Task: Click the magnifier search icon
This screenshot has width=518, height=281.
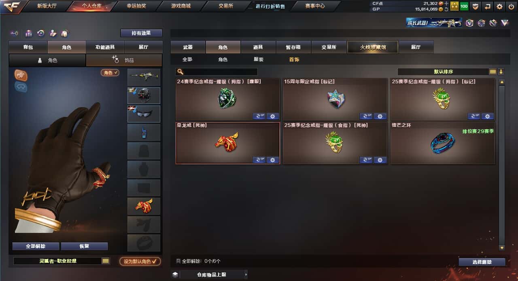Action: pyautogui.click(x=180, y=72)
